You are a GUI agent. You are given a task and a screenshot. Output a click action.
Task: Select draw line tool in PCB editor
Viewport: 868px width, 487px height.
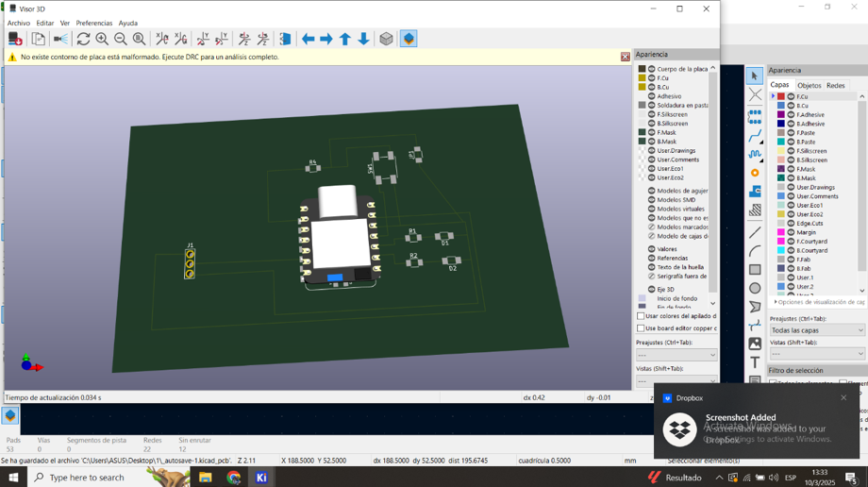click(755, 233)
